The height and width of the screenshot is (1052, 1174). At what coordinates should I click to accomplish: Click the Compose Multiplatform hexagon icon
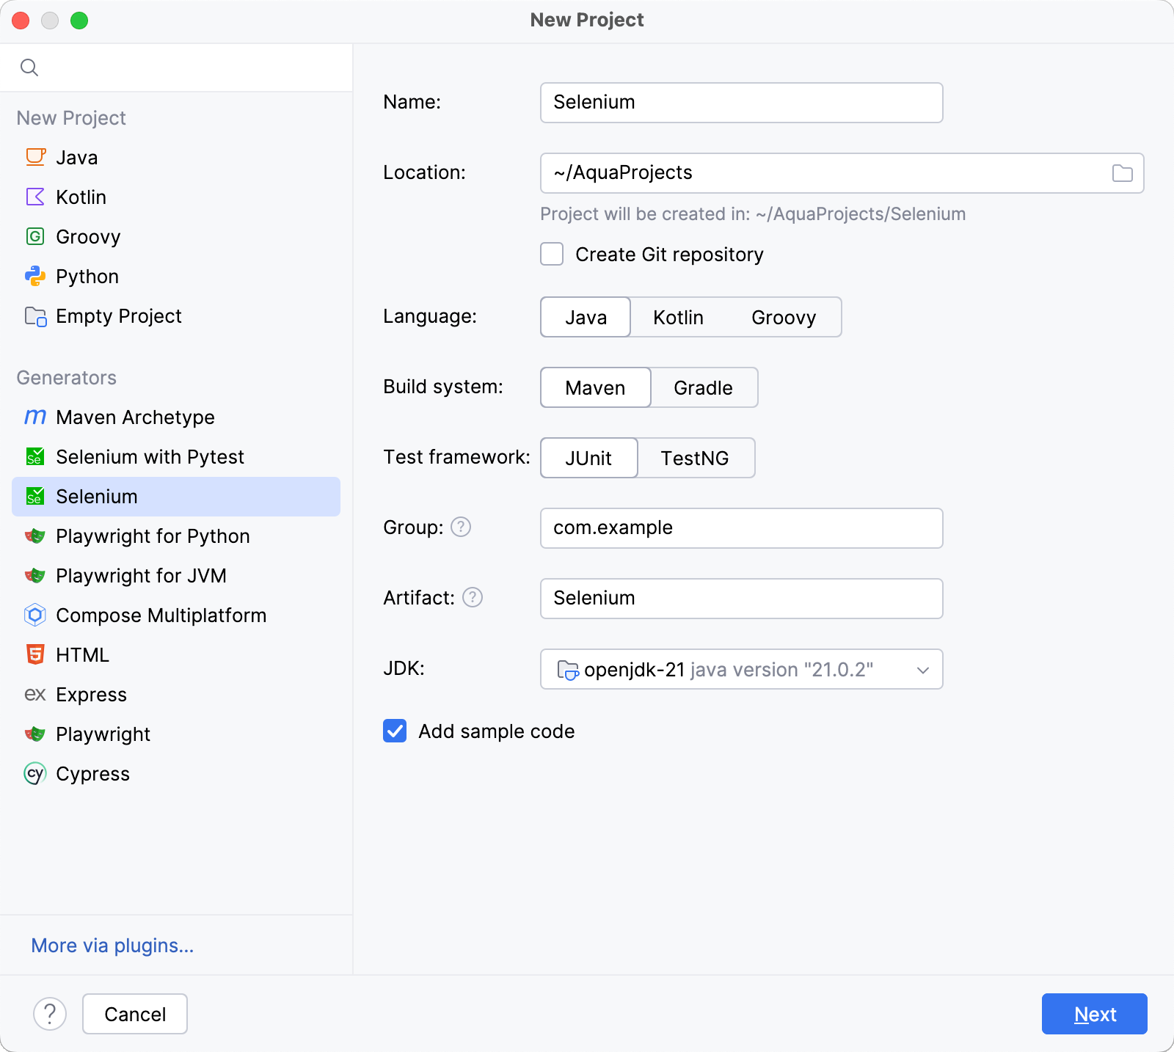coord(35,615)
